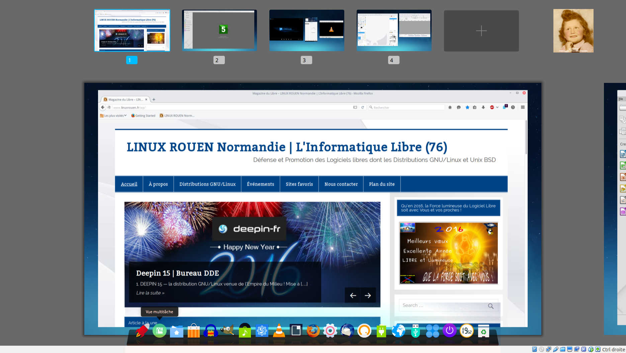Click the website Search input field
626x353 pixels.
[448, 306]
